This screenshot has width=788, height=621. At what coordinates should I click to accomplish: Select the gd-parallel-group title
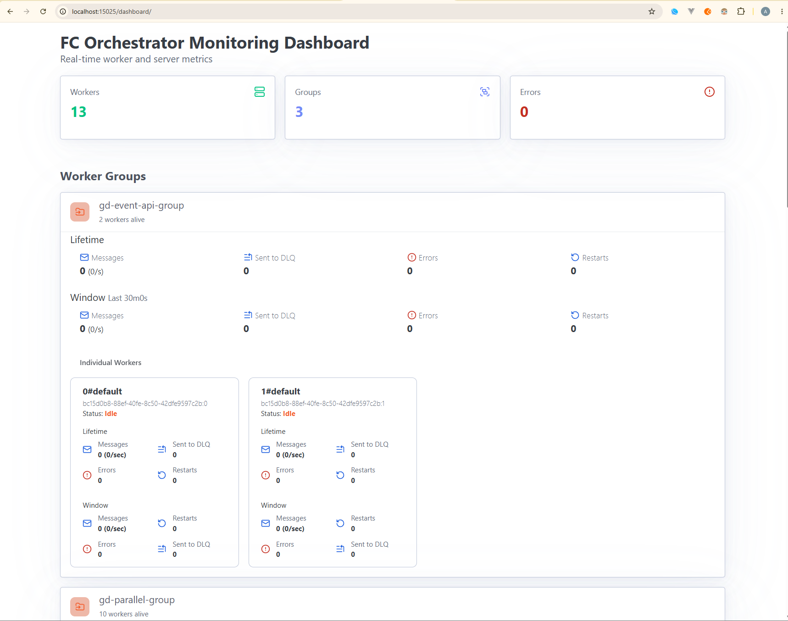click(x=137, y=600)
